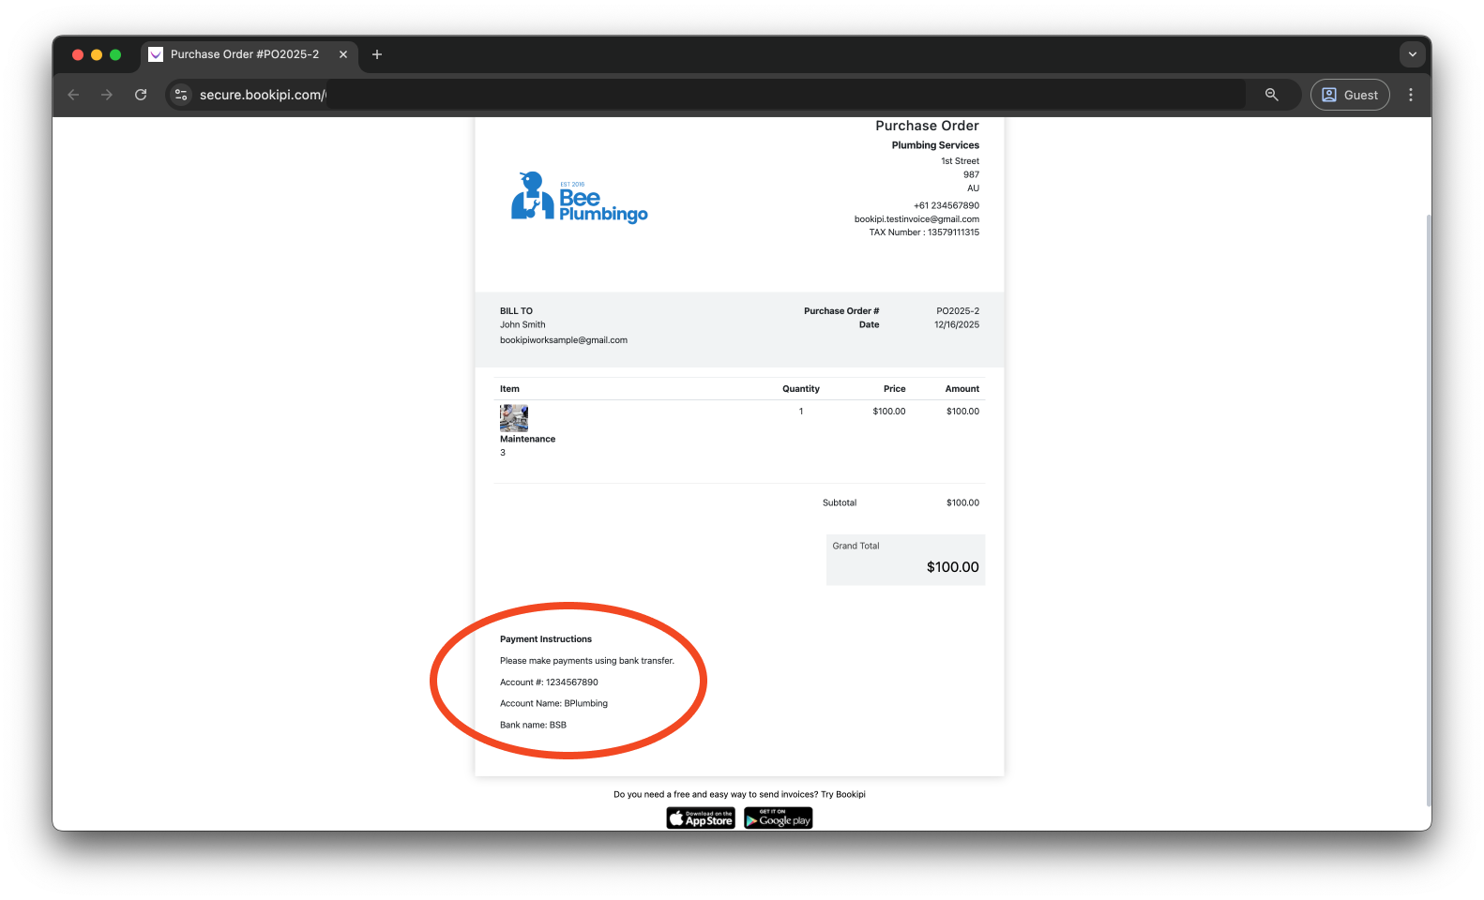This screenshot has height=900, width=1484.
Task: Click the date '12/16/2025'
Action: pos(957,325)
